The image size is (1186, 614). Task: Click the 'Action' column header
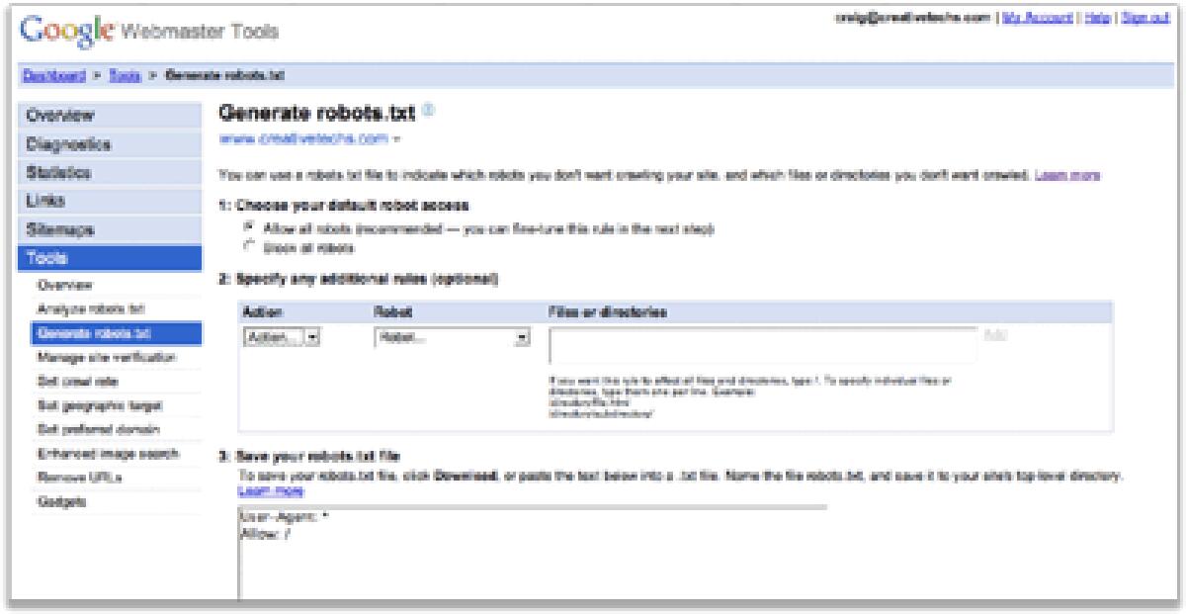click(263, 312)
